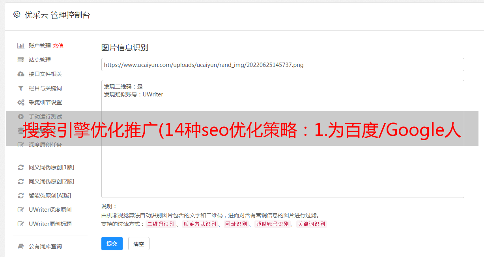Viewport: 484px width, 257px height.
Task: Select the 站点管理 server icon
Action: click(x=21, y=60)
